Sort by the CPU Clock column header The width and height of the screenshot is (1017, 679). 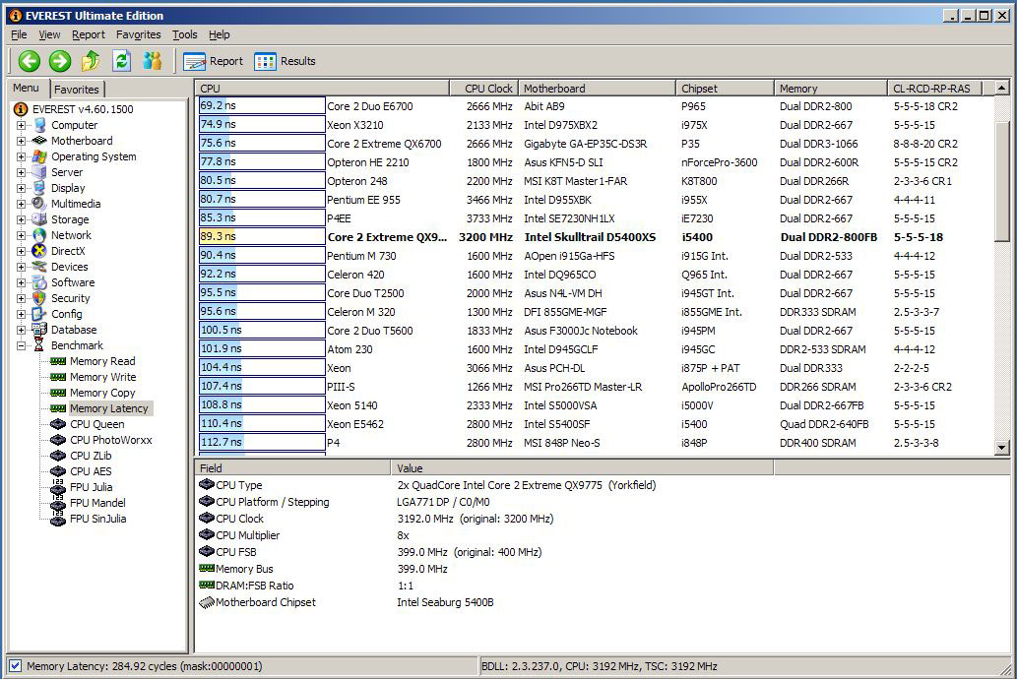[483, 89]
